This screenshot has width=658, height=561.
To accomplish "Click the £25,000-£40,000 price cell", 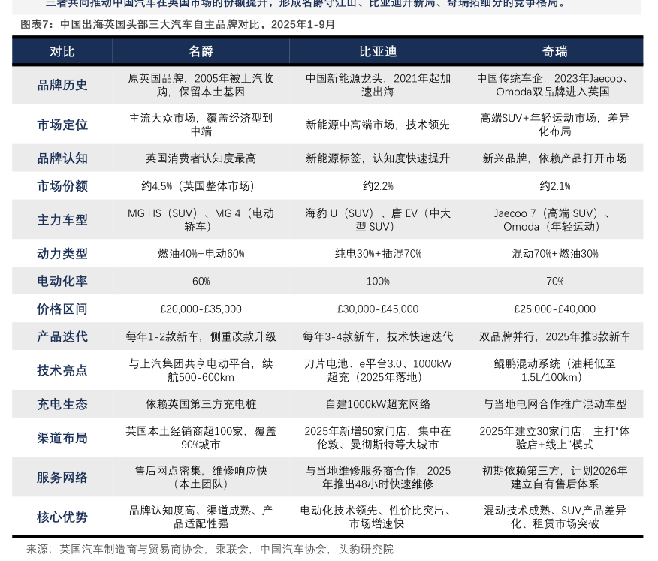I will 554,309.
